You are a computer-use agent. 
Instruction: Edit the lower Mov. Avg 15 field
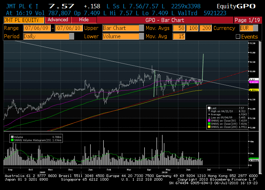[x=179, y=36]
